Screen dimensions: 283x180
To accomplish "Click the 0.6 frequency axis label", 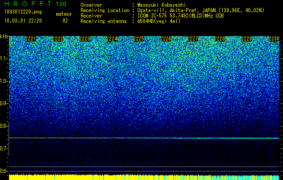I will coord(4,171).
